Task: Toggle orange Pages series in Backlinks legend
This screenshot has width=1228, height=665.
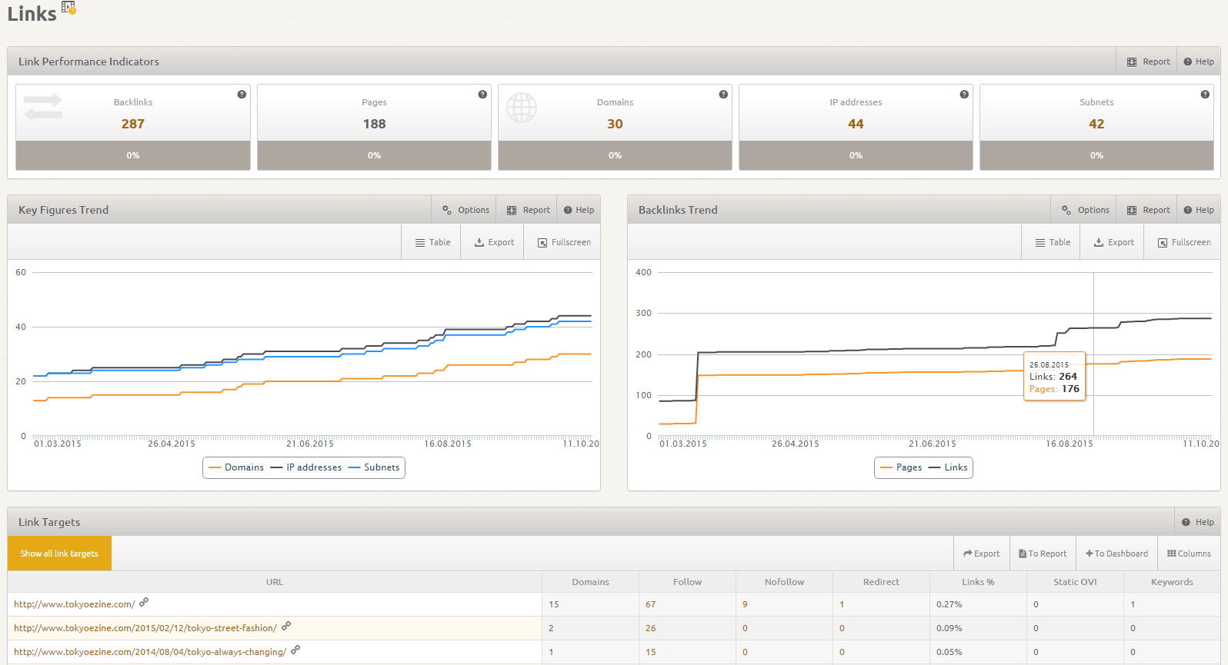Action: (x=901, y=467)
